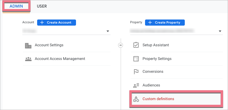
Task: Open the Account selector dropdown arrow
Action: [108, 31]
